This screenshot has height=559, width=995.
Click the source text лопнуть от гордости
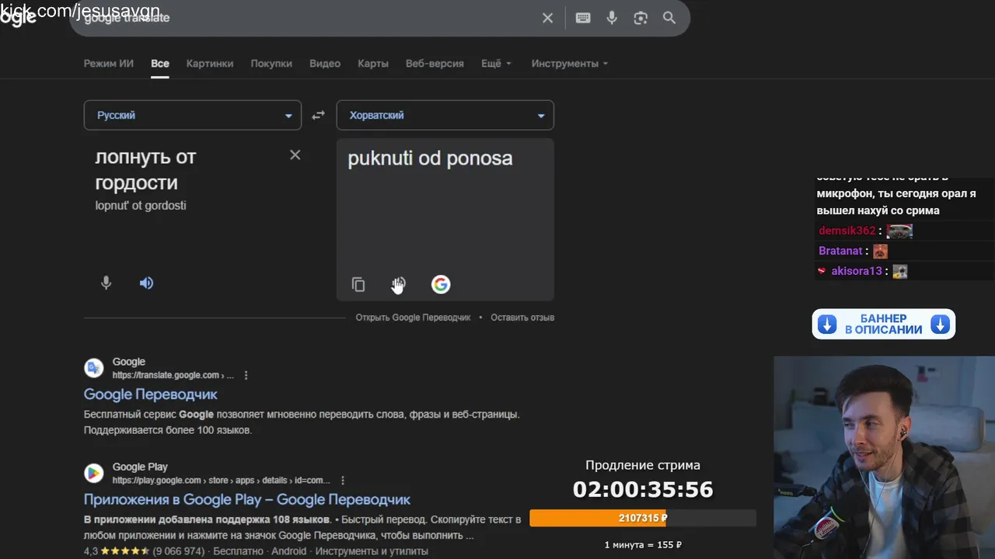pyautogui.click(x=145, y=169)
